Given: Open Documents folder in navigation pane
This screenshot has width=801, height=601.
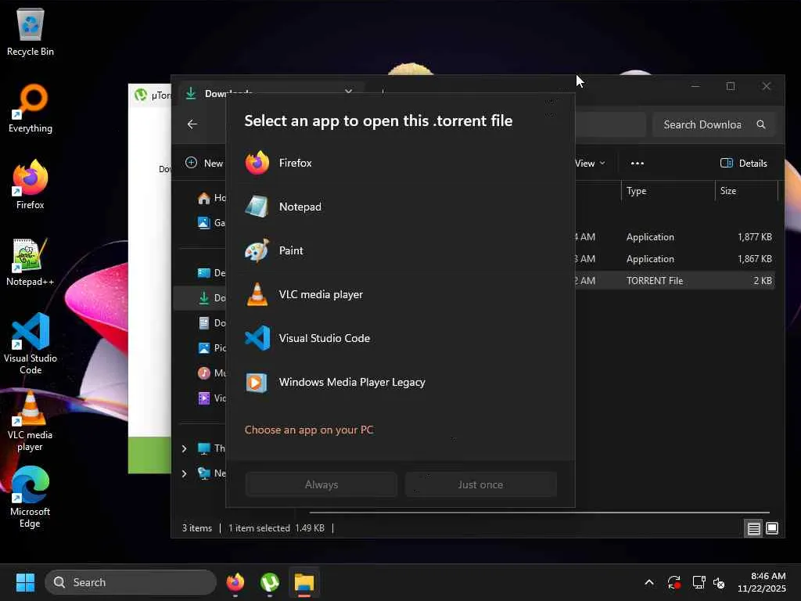Looking at the screenshot, I should (x=211, y=323).
